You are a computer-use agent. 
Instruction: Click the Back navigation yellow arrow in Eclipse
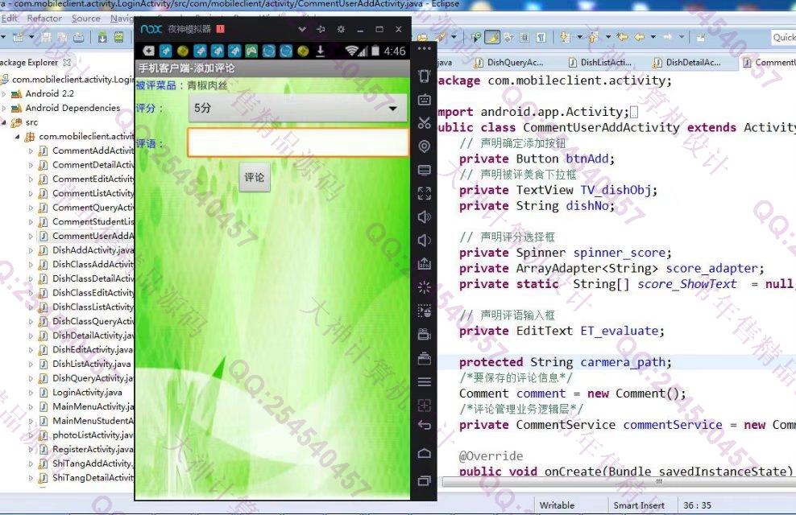click(640, 37)
